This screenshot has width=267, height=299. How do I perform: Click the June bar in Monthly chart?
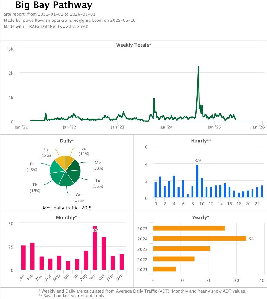pos(68,266)
